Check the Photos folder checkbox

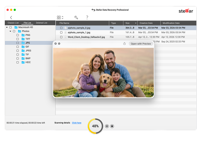14,31
